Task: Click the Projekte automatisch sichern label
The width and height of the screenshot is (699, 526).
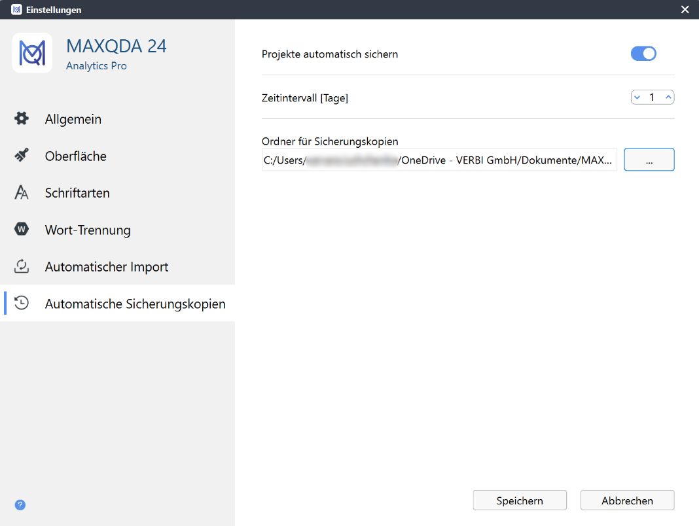Action: click(x=330, y=54)
